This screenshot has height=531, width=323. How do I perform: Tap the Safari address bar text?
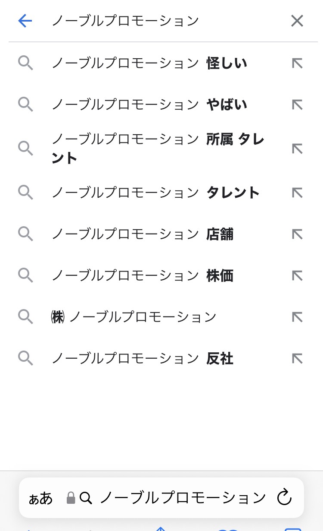point(183,498)
